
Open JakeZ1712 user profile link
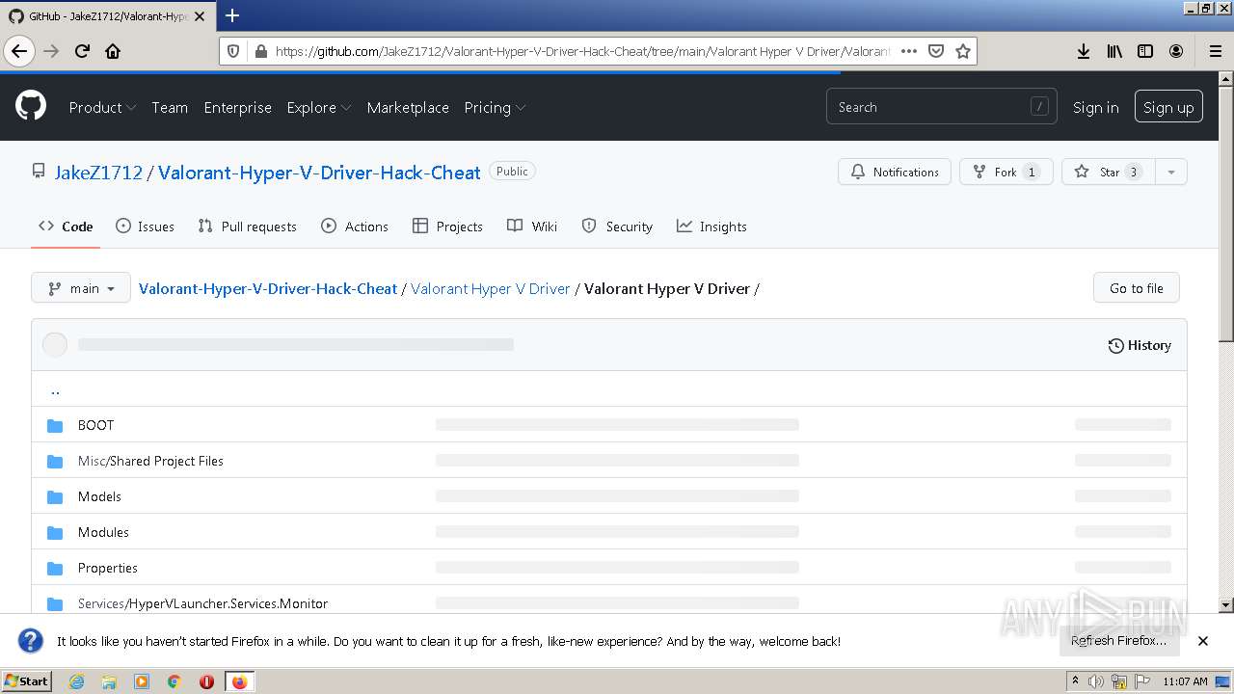(98, 173)
